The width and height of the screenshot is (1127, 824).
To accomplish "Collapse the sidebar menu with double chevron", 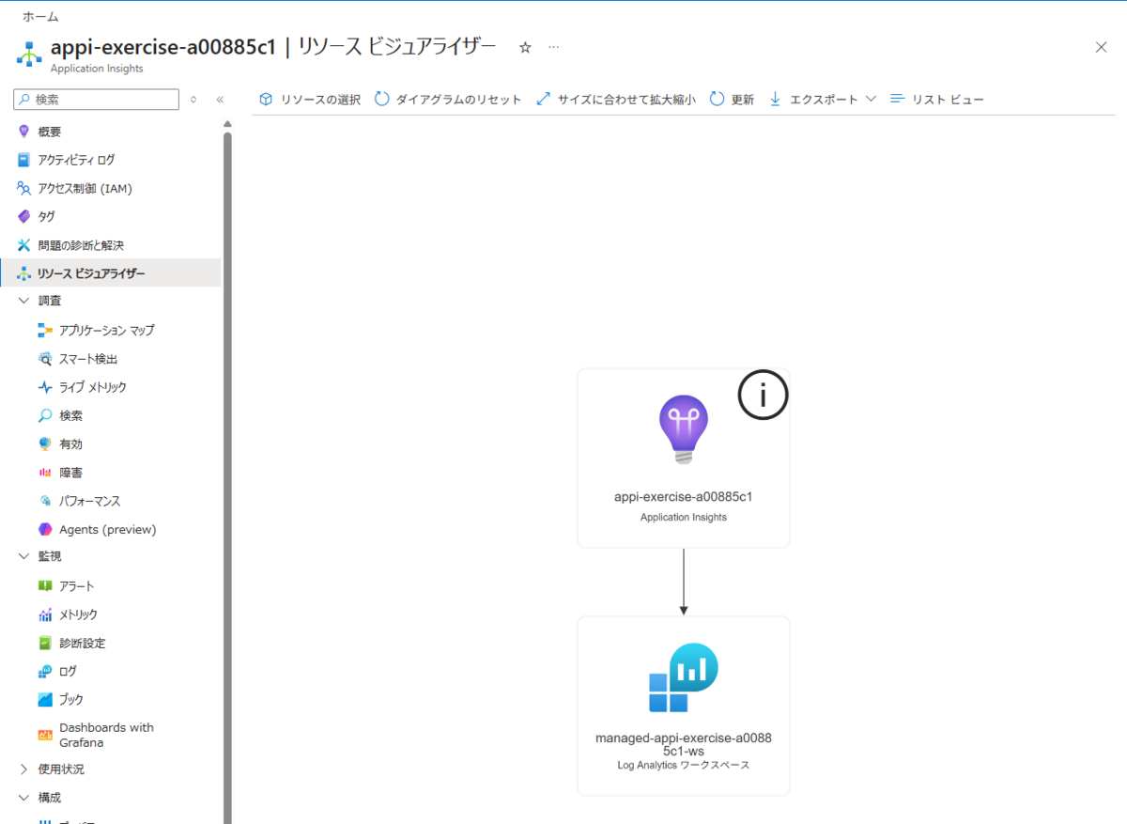I will (220, 99).
